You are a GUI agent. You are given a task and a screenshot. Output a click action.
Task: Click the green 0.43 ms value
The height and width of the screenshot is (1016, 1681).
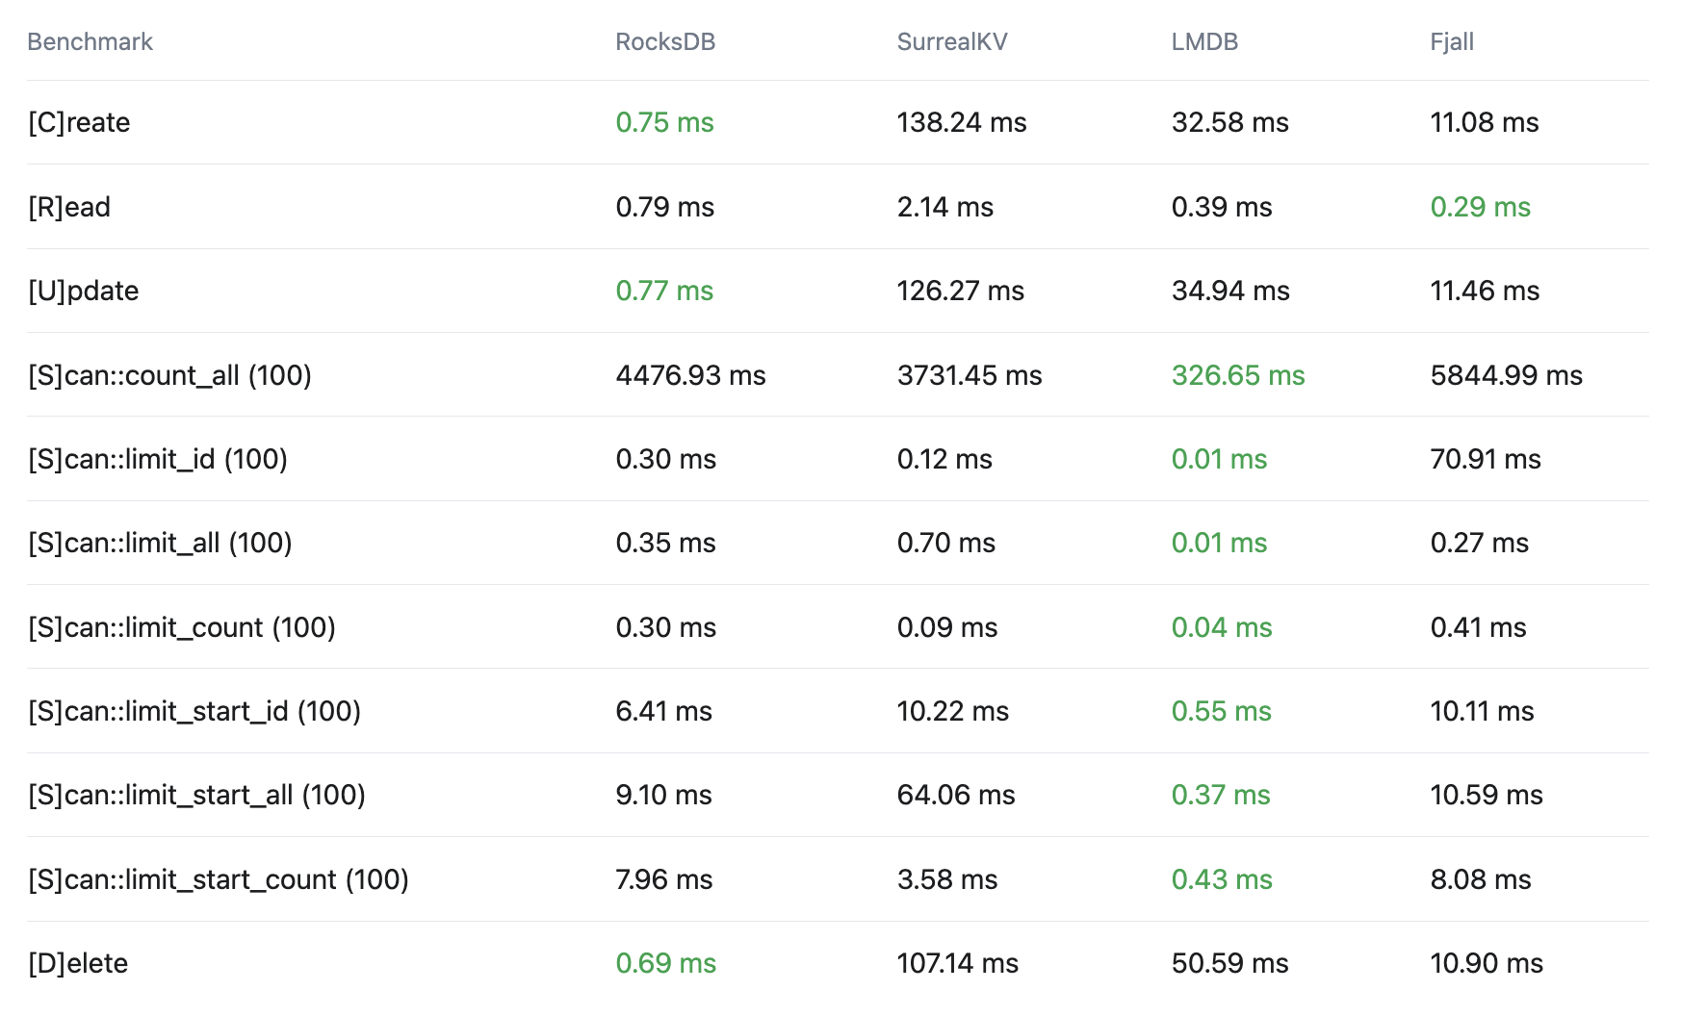[x=1222, y=879]
